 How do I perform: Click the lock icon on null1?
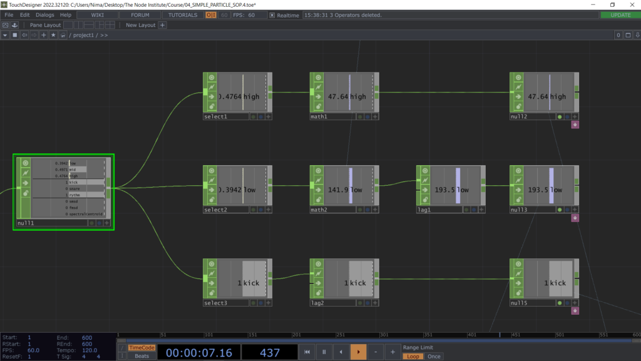pos(25,193)
